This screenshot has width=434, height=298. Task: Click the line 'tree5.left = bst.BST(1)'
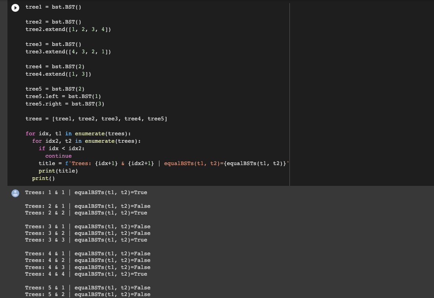tap(63, 96)
